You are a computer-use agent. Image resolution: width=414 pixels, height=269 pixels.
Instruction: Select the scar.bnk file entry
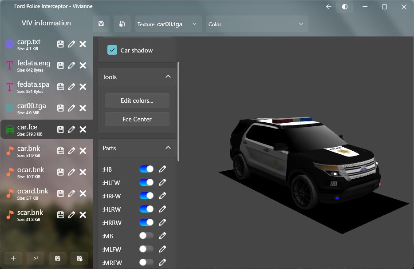[47, 215]
